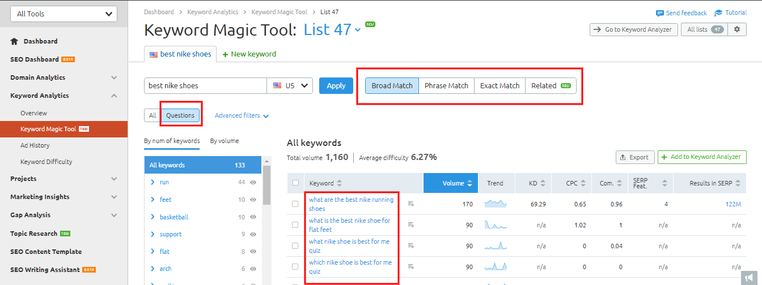Add a New keyword tab
762x285 pixels.
(x=249, y=54)
